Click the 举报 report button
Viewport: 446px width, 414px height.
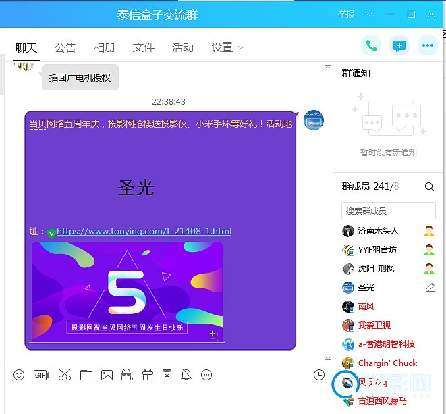(x=346, y=14)
